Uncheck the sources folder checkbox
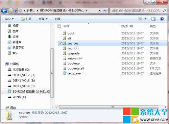The height and width of the screenshot is (124, 169). pyautogui.click(x=61, y=43)
